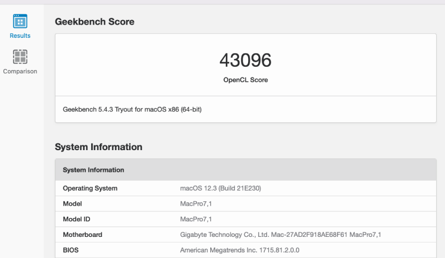445x258 pixels.
Task: Click the System Information table header
Action: 245,170
